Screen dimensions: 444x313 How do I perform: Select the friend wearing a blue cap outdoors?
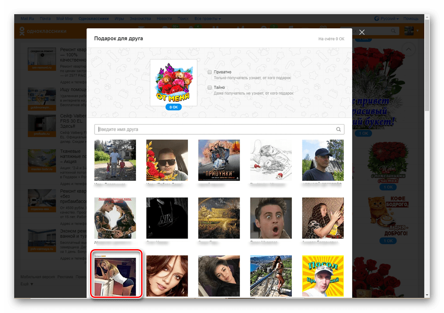(x=323, y=160)
